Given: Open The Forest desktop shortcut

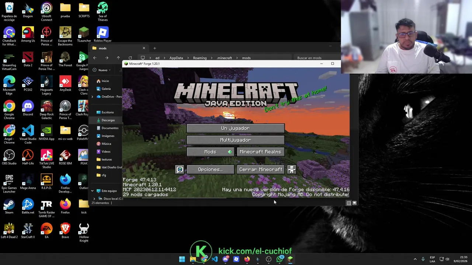Looking at the screenshot, I should point(65,59).
